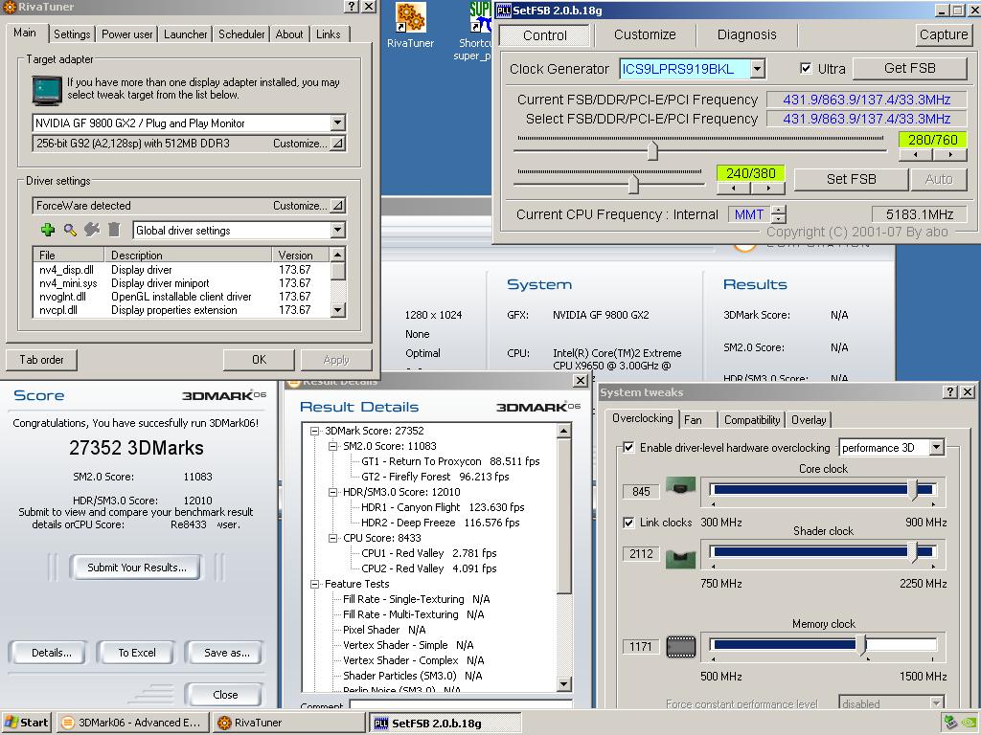The width and height of the screenshot is (981, 735).
Task: Open the Compatibility tab in System tweaks
Action: click(x=752, y=420)
